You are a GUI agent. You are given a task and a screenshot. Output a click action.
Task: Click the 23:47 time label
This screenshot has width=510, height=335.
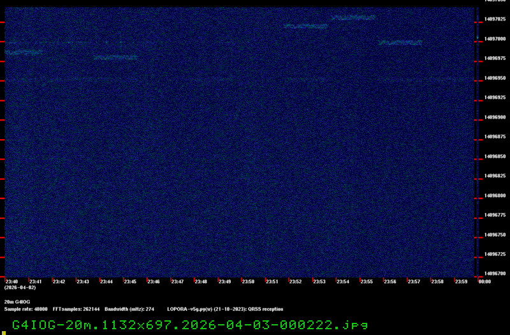[177, 281]
